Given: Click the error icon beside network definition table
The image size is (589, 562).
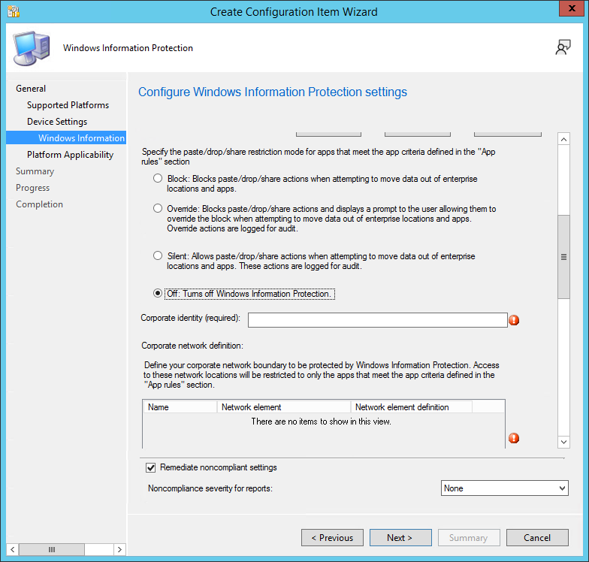Looking at the screenshot, I should click(514, 438).
